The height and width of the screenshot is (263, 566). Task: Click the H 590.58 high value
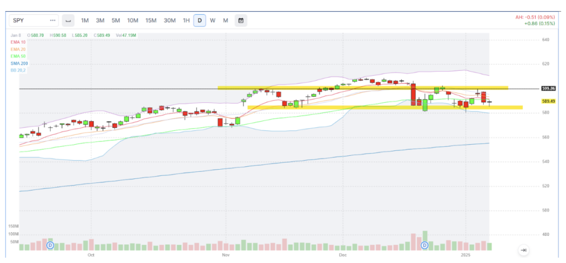(x=59, y=36)
